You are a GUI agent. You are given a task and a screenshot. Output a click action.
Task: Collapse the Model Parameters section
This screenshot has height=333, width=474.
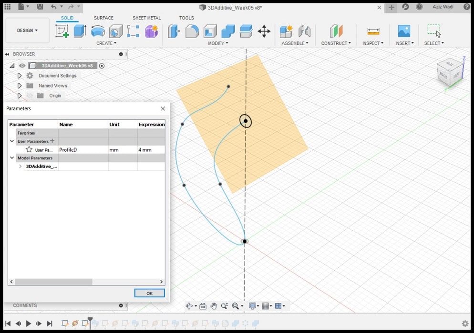(x=12, y=158)
